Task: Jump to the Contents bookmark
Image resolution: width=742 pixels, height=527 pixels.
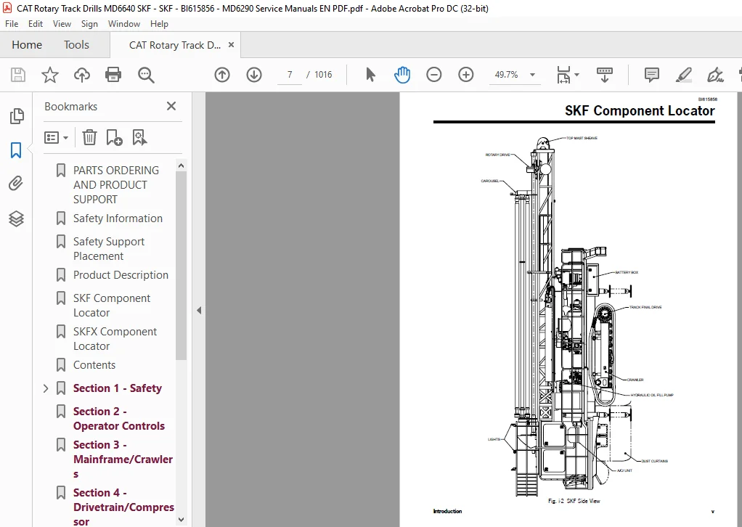Action: click(x=94, y=364)
